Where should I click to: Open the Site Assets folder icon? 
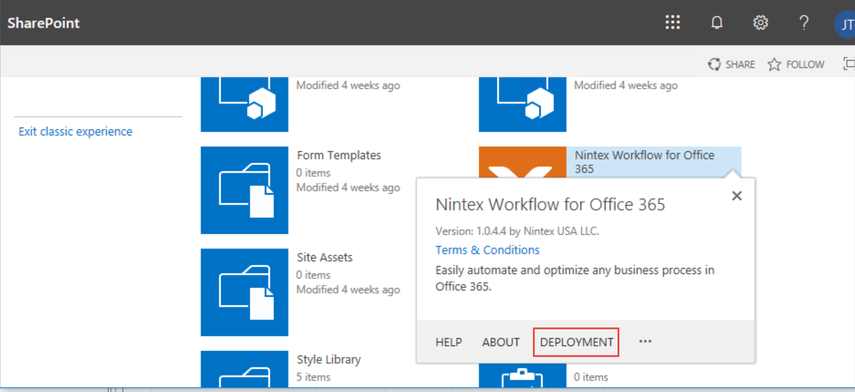click(244, 292)
